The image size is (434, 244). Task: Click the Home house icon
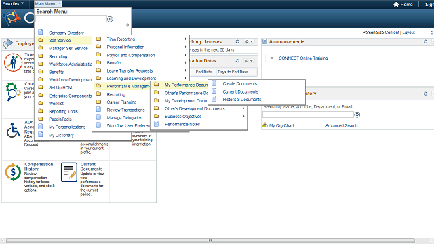(x=396, y=5)
